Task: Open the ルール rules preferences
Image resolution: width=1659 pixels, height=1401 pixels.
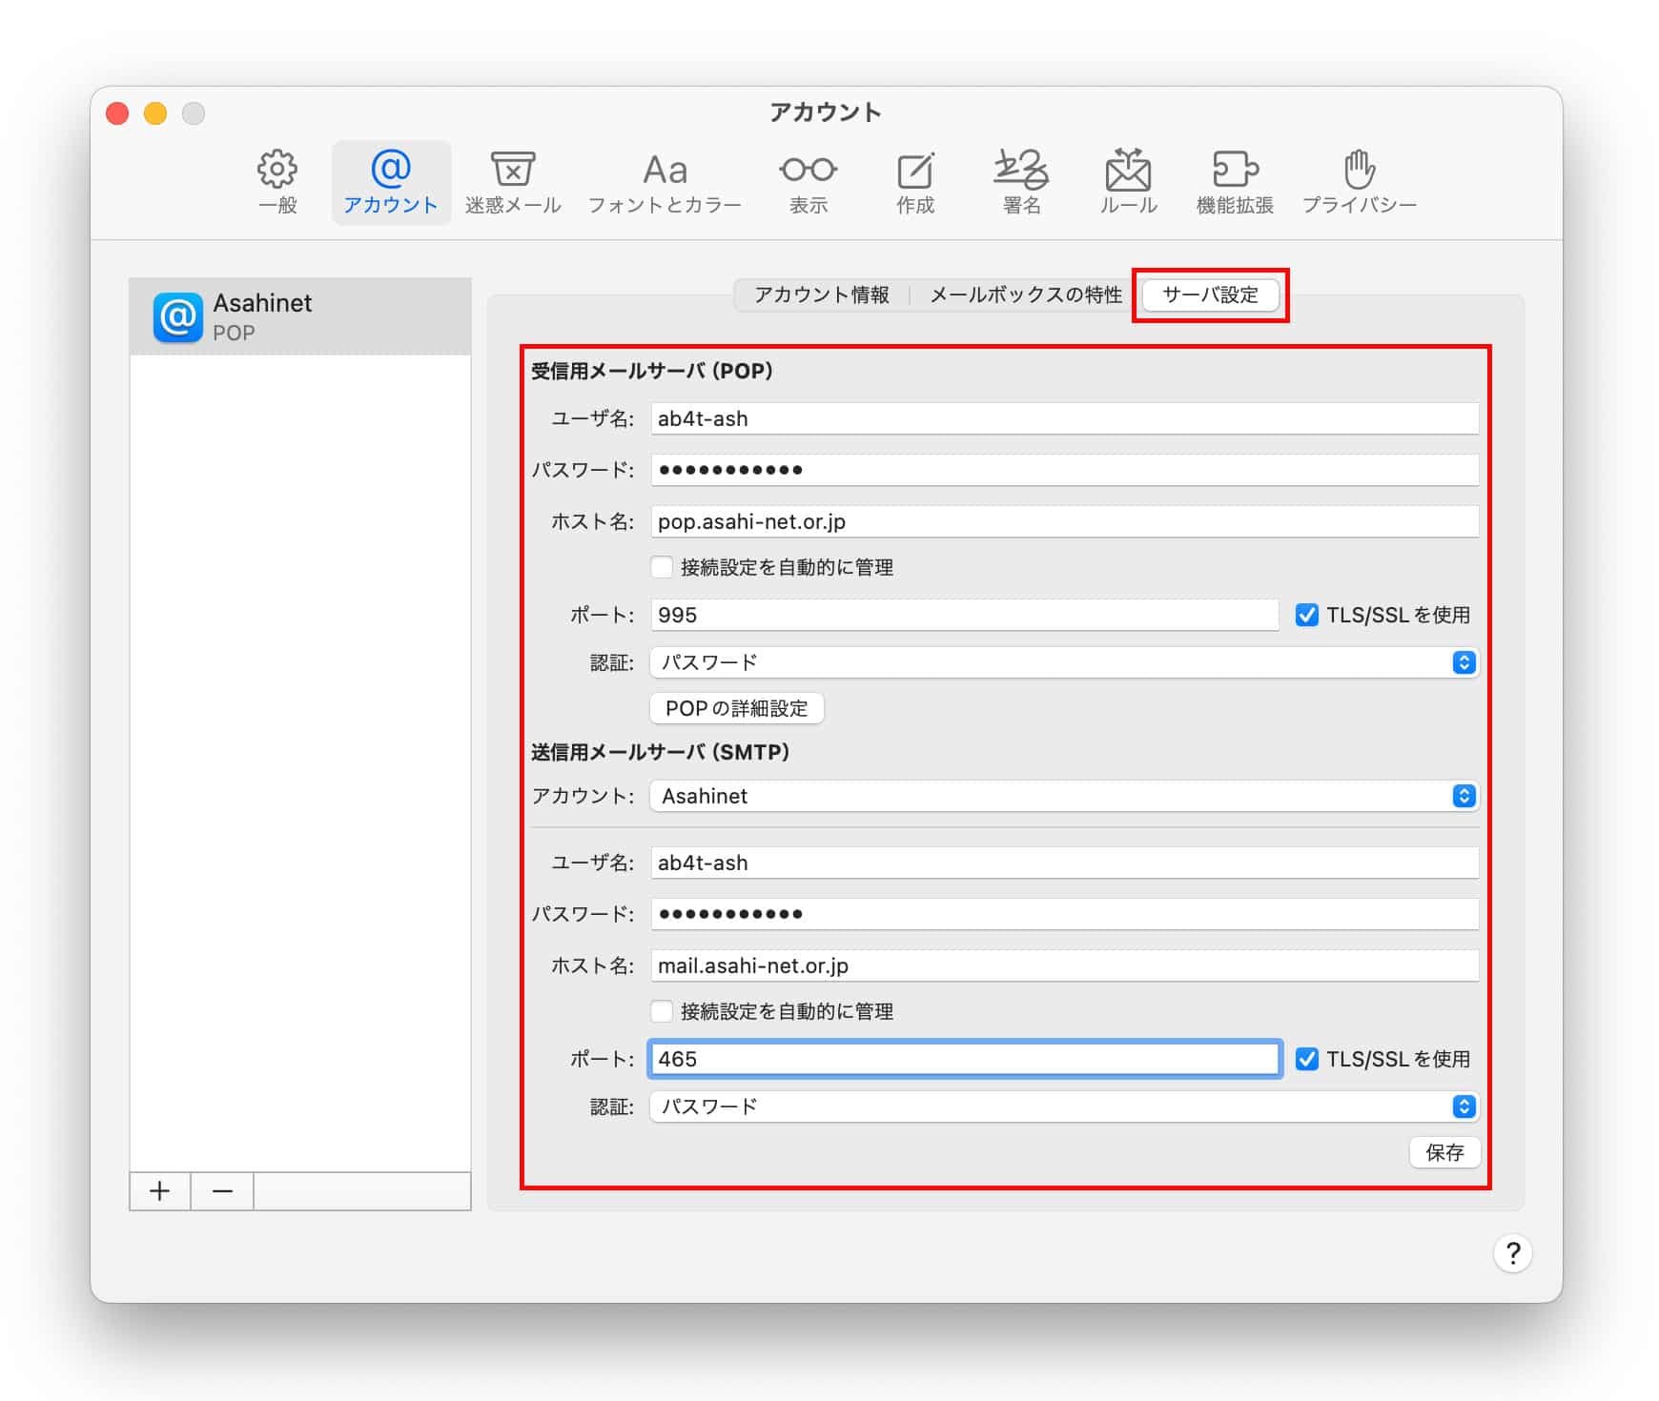Action: 1128,182
